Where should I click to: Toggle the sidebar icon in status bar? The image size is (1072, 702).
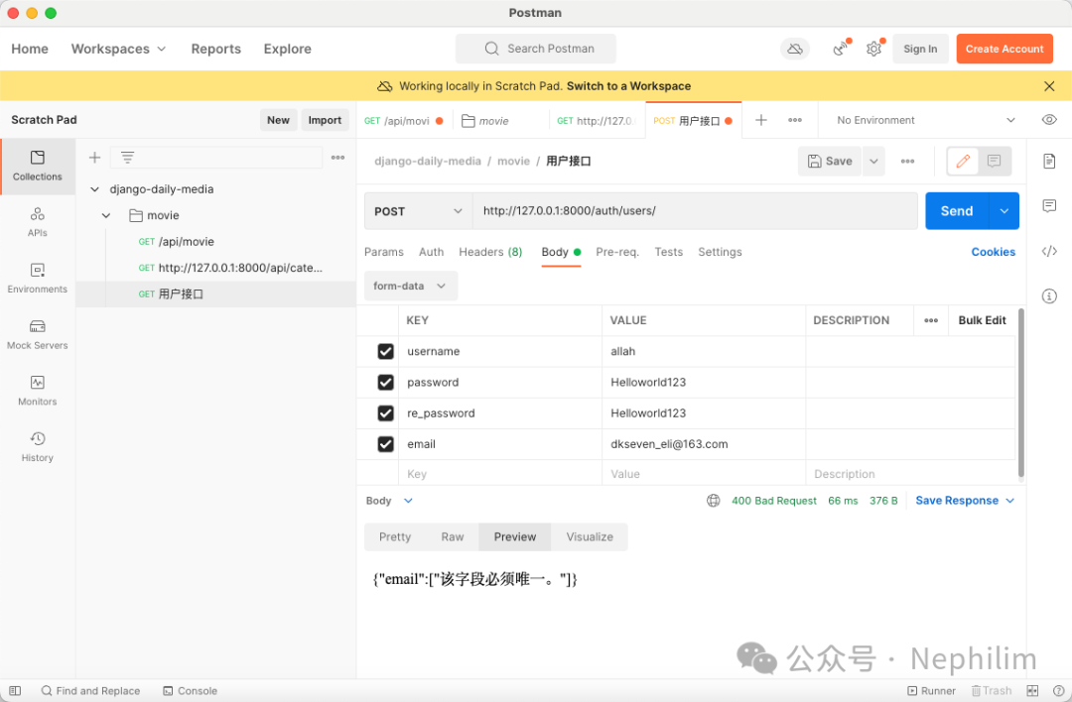click(x=15, y=691)
